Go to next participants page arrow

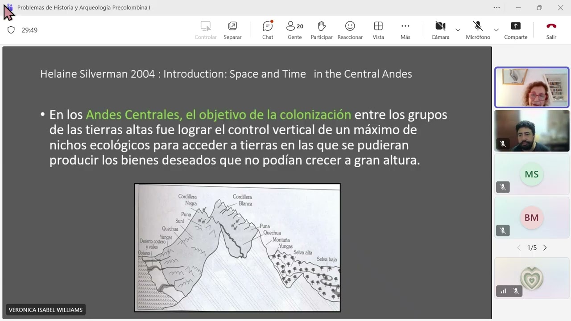[x=545, y=247]
